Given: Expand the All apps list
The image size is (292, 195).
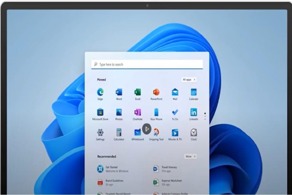Looking at the screenshot, I should [188, 79].
